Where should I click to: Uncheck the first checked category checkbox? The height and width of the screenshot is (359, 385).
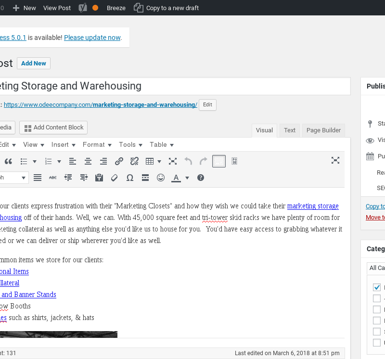pyautogui.click(x=377, y=287)
